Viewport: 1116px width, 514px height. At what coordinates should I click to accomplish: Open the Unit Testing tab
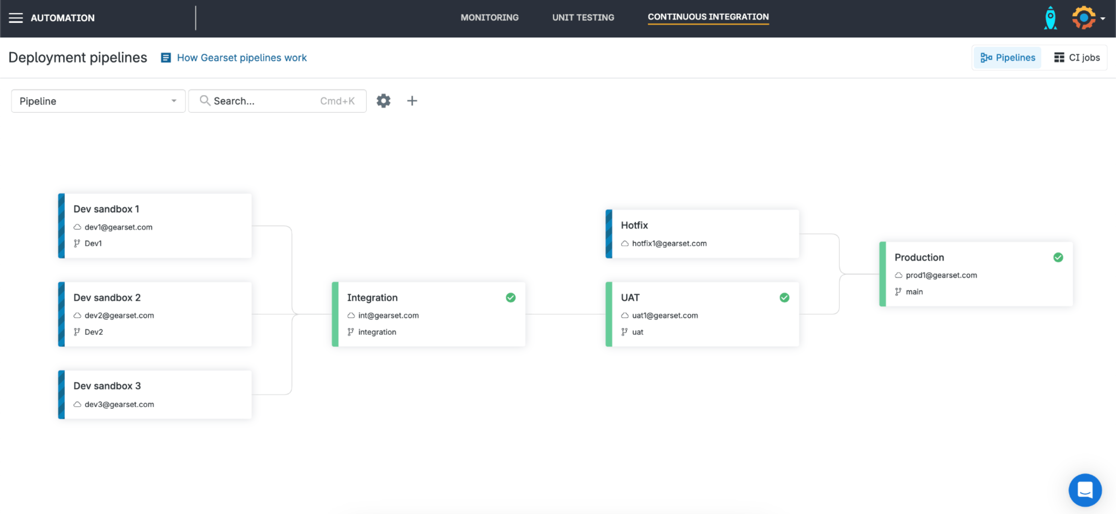click(x=583, y=17)
